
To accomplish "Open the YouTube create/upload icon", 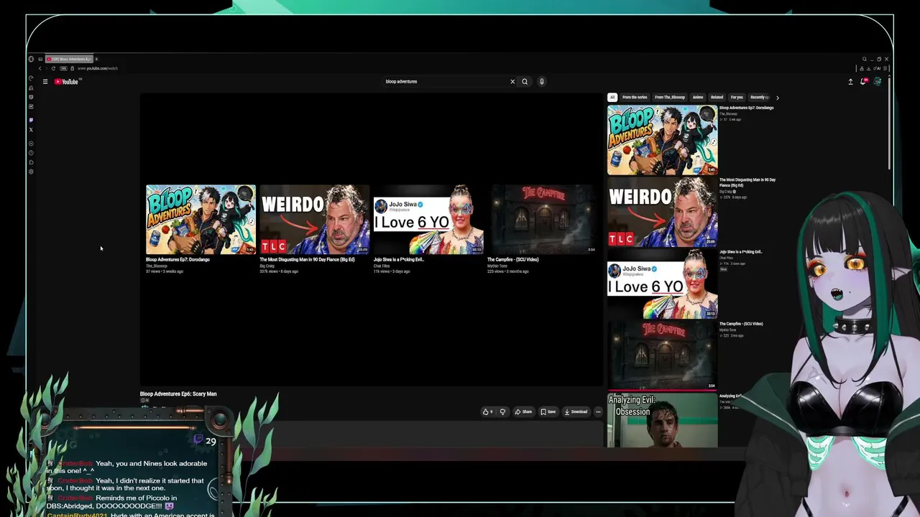I will point(850,82).
